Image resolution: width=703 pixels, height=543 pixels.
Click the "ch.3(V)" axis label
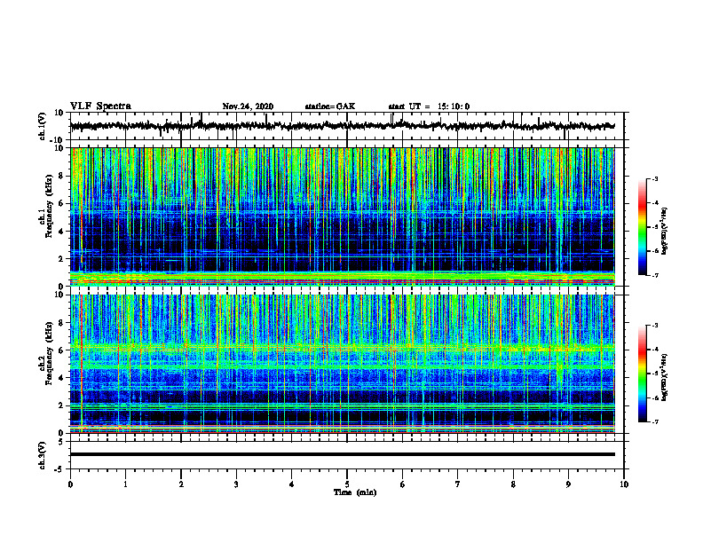(x=43, y=455)
